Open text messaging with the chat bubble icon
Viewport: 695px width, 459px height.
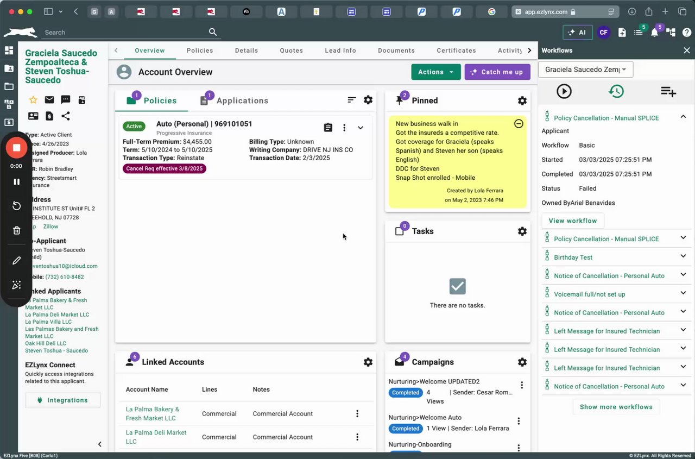[66, 100]
